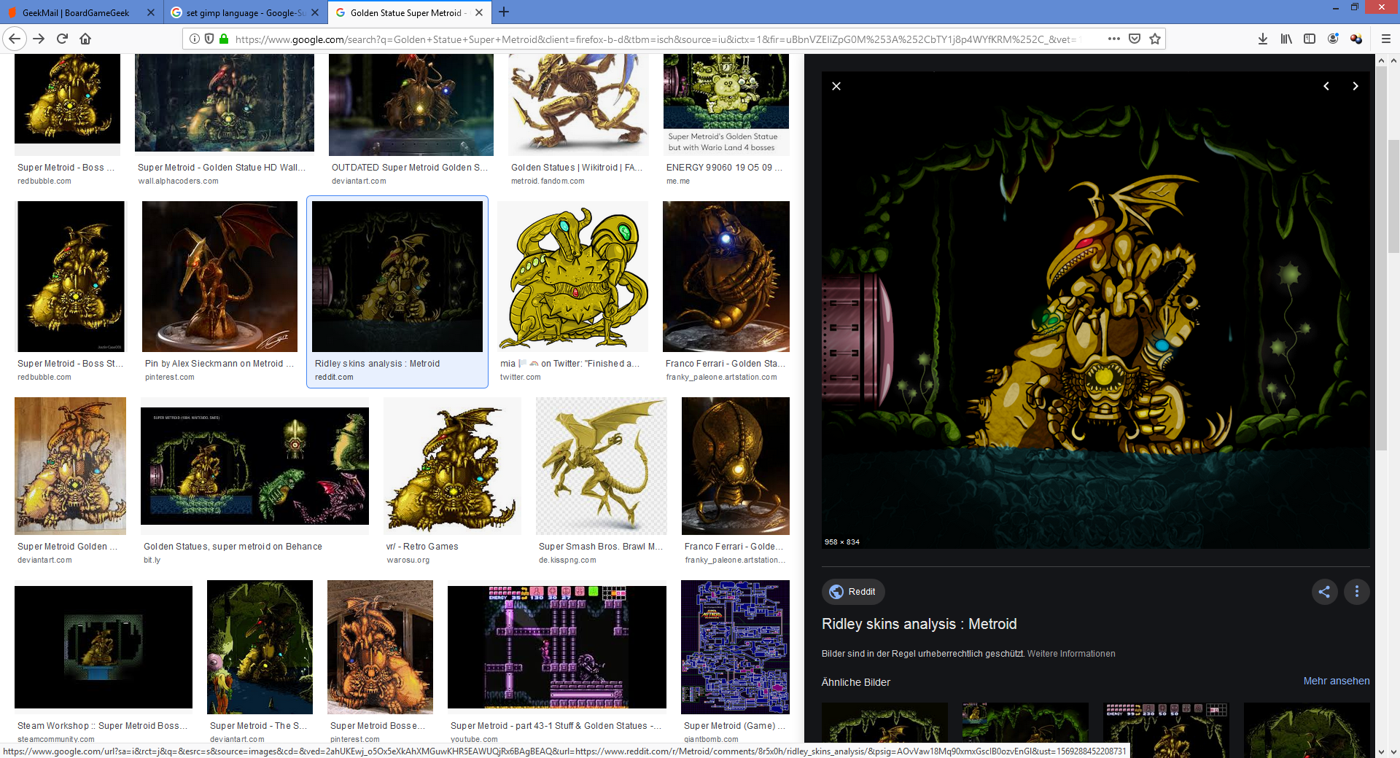Go forward using browser forward arrow
The height and width of the screenshot is (758, 1400).
point(39,39)
